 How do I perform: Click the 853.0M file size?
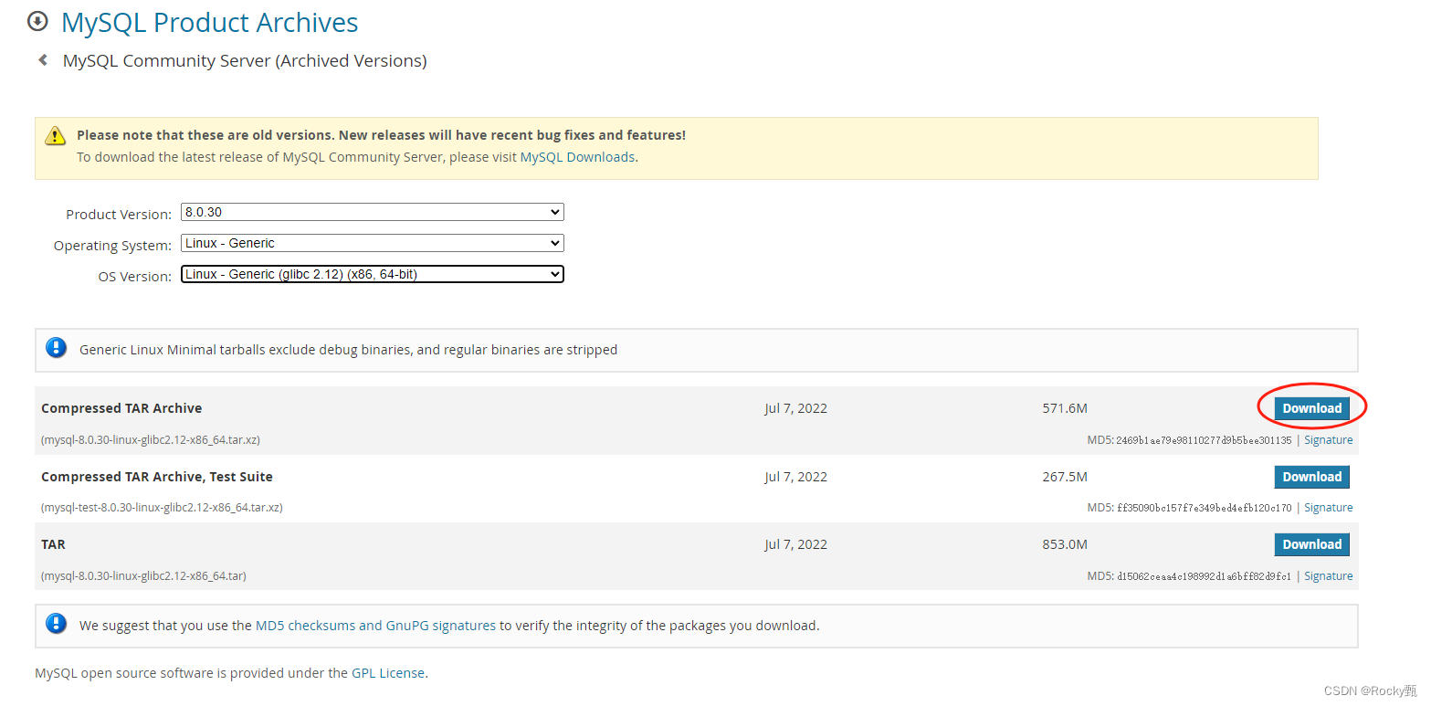[1065, 544]
